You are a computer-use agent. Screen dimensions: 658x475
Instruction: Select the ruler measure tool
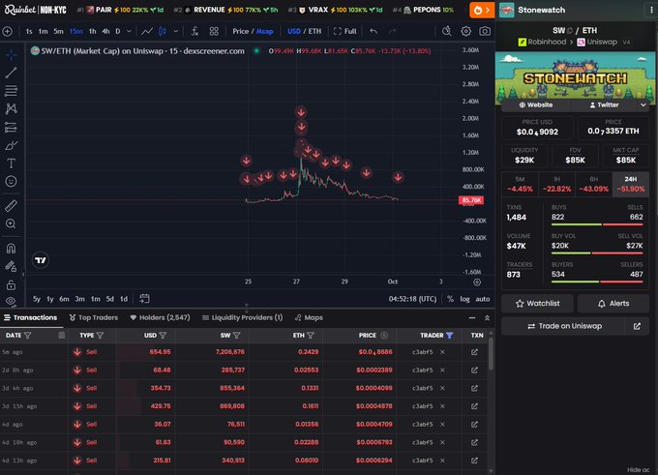(12, 206)
